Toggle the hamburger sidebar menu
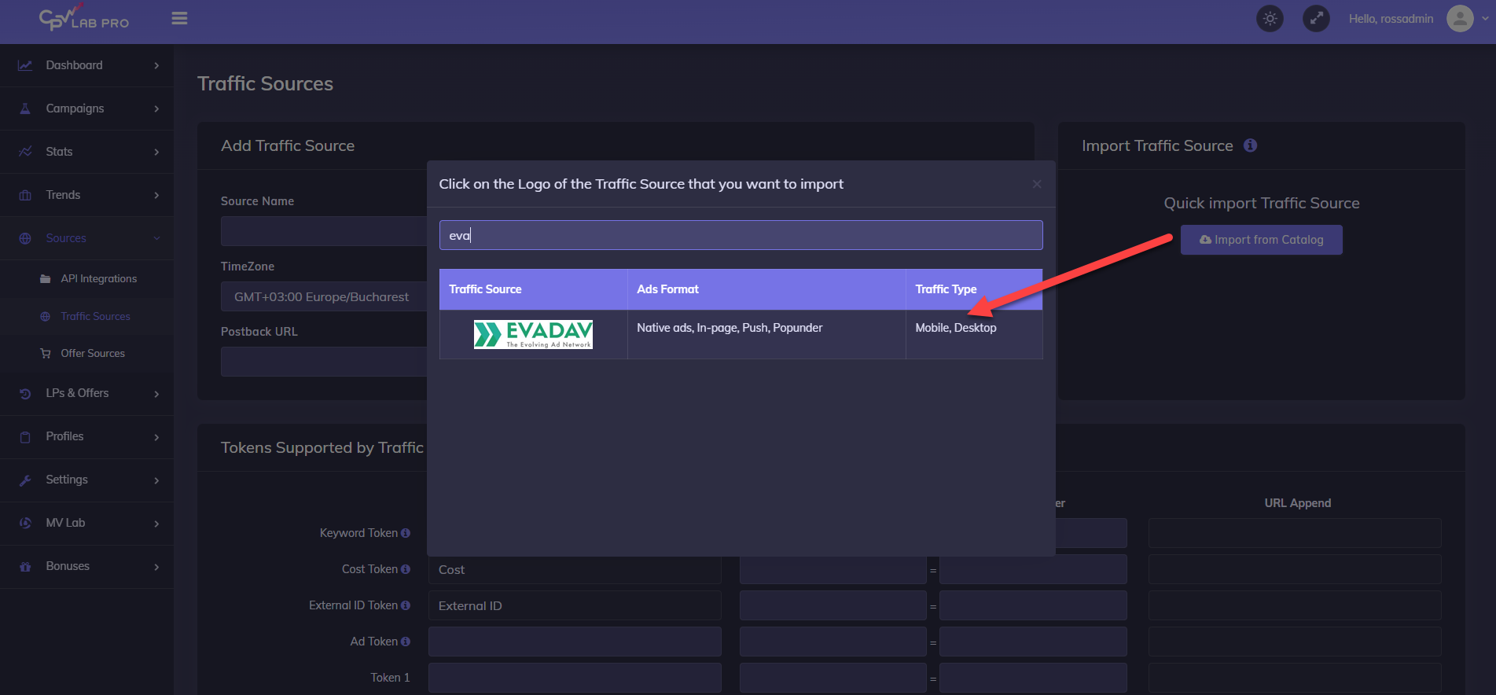Screen dimensions: 1496x695 (179, 18)
